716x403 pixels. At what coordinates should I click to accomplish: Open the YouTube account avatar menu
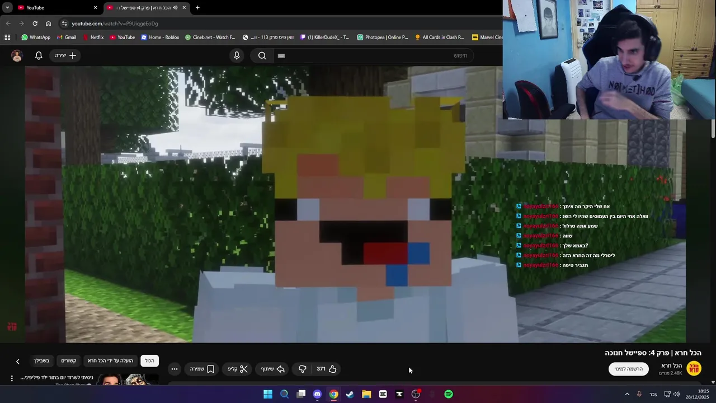point(17,55)
